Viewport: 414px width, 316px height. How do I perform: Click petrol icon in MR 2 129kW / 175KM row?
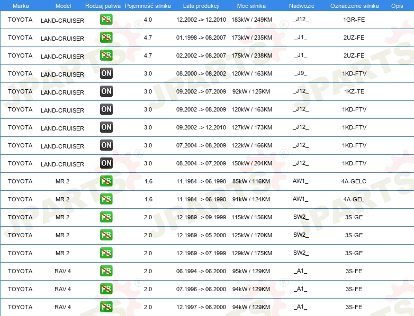point(106,253)
